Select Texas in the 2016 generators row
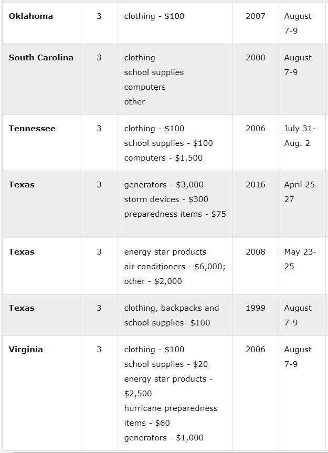Viewport: 328px width, 453px height. tap(22, 185)
